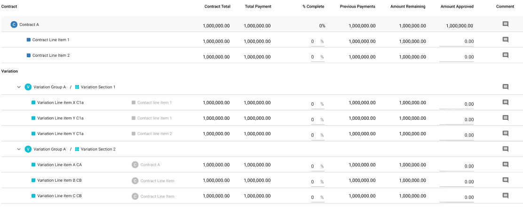
Task: Click the Contract Total column header
Action: click(217, 7)
